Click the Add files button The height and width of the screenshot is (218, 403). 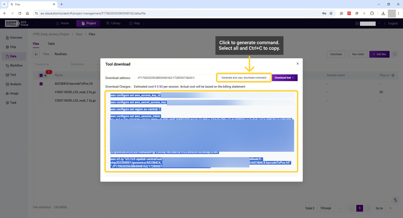[379, 54]
